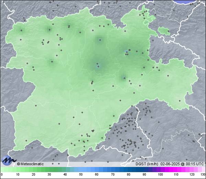This screenshot has height=179, width=206.
Task: Pick the dark green color above scale value 30
Action: point(49,169)
